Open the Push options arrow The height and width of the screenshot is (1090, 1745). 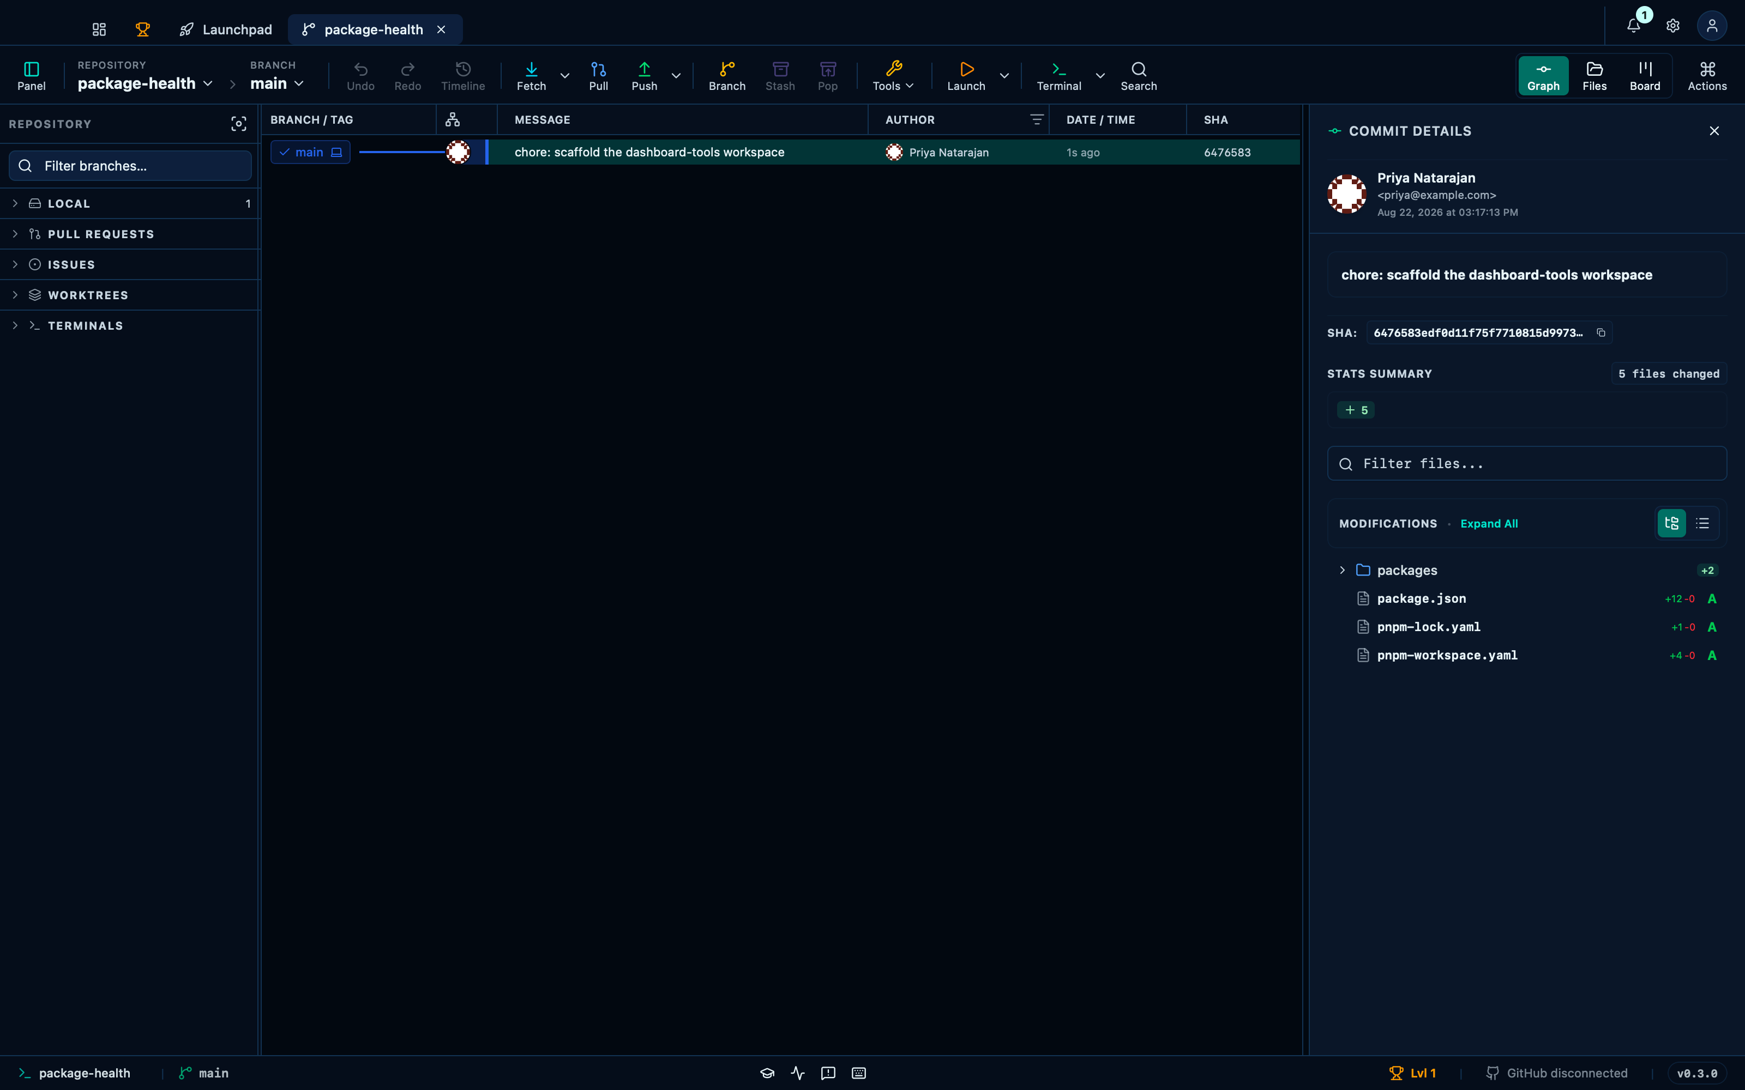(x=676, y=76)
